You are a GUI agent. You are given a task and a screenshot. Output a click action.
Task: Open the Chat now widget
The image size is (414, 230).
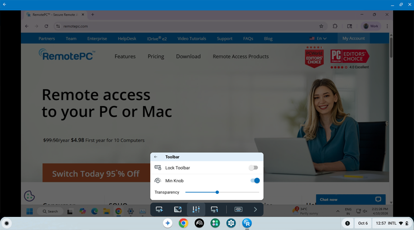(x=351, y=199)
